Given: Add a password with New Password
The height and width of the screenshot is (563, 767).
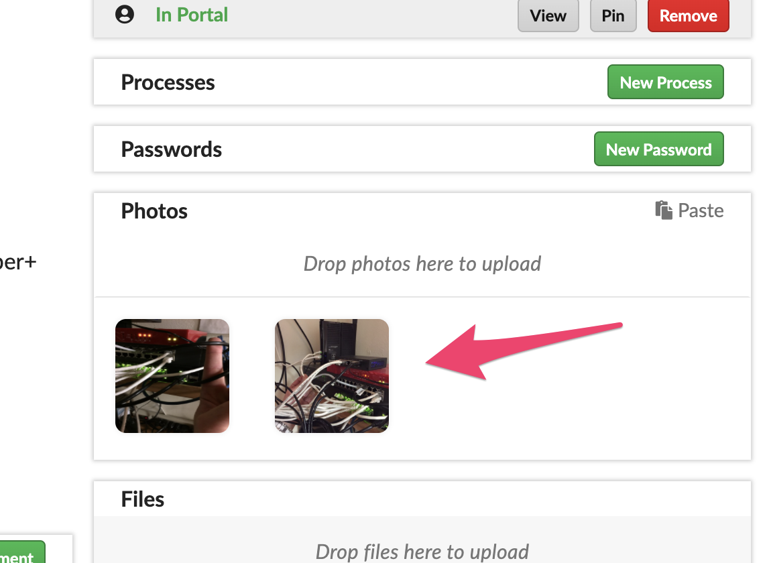Looking at the screenshot, I should click(658, 149).
